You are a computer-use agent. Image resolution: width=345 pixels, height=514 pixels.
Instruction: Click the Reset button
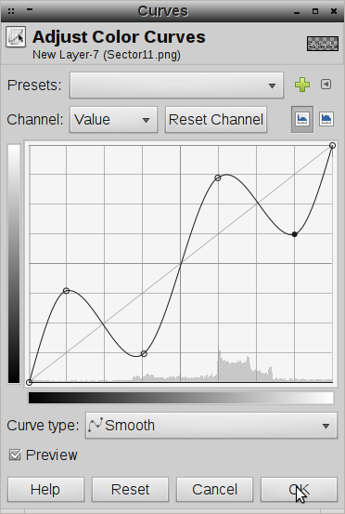click(x=130, y=490)
